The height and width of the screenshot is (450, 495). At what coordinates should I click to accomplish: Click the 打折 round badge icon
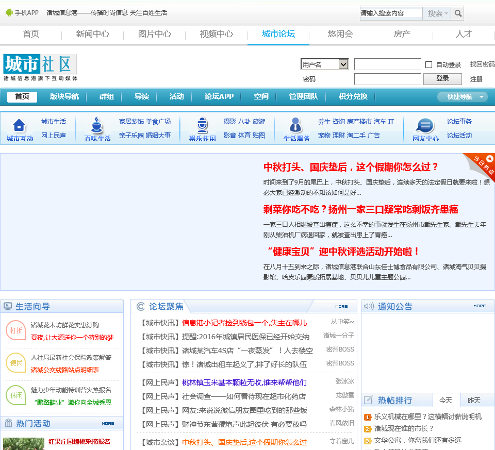tap(16, 330)
